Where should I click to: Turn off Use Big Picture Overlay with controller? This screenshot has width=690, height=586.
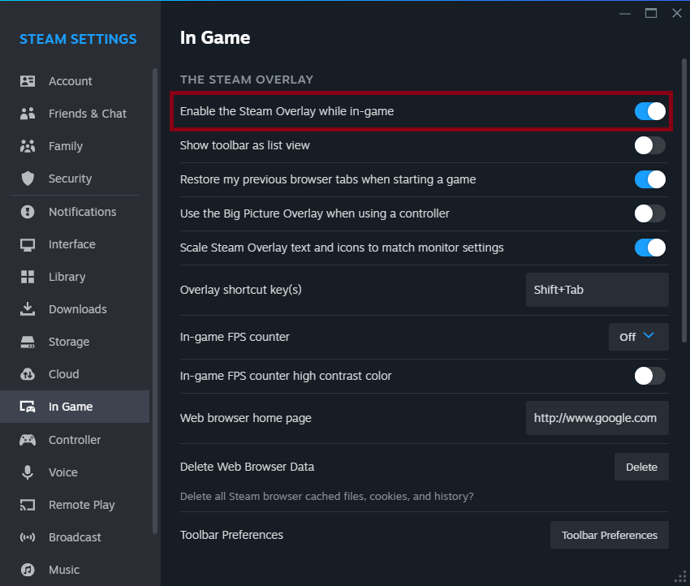(649, 213)
